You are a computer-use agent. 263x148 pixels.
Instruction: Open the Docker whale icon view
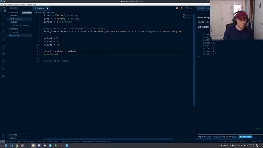(4, 76)
